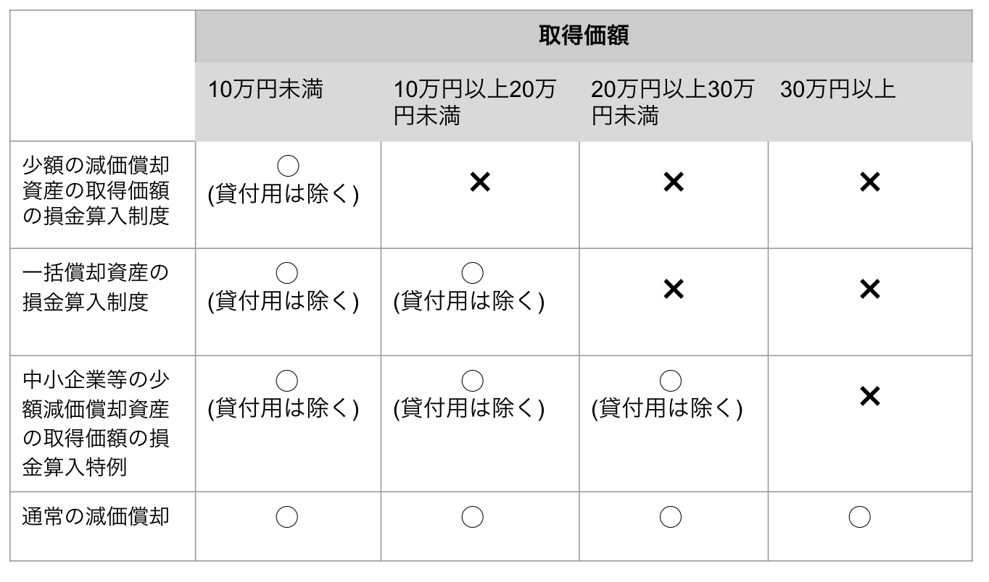Select the 10万円未満 column header
This screenshot has height=582, width=989.
(x=265, y=90)
